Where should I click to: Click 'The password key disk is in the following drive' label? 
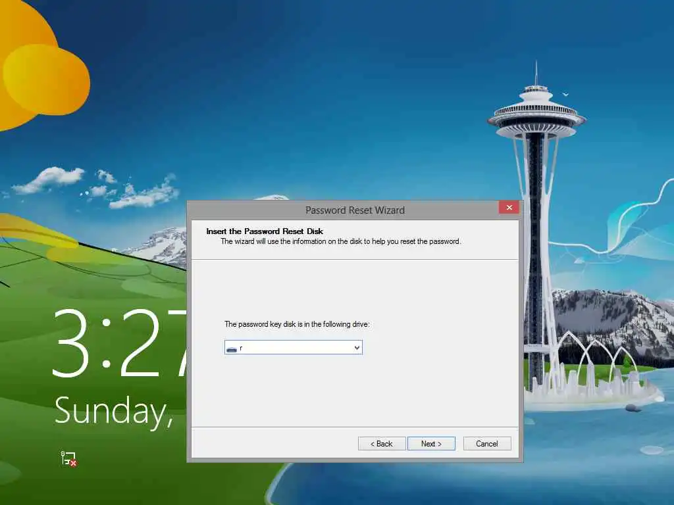(297, 324)
